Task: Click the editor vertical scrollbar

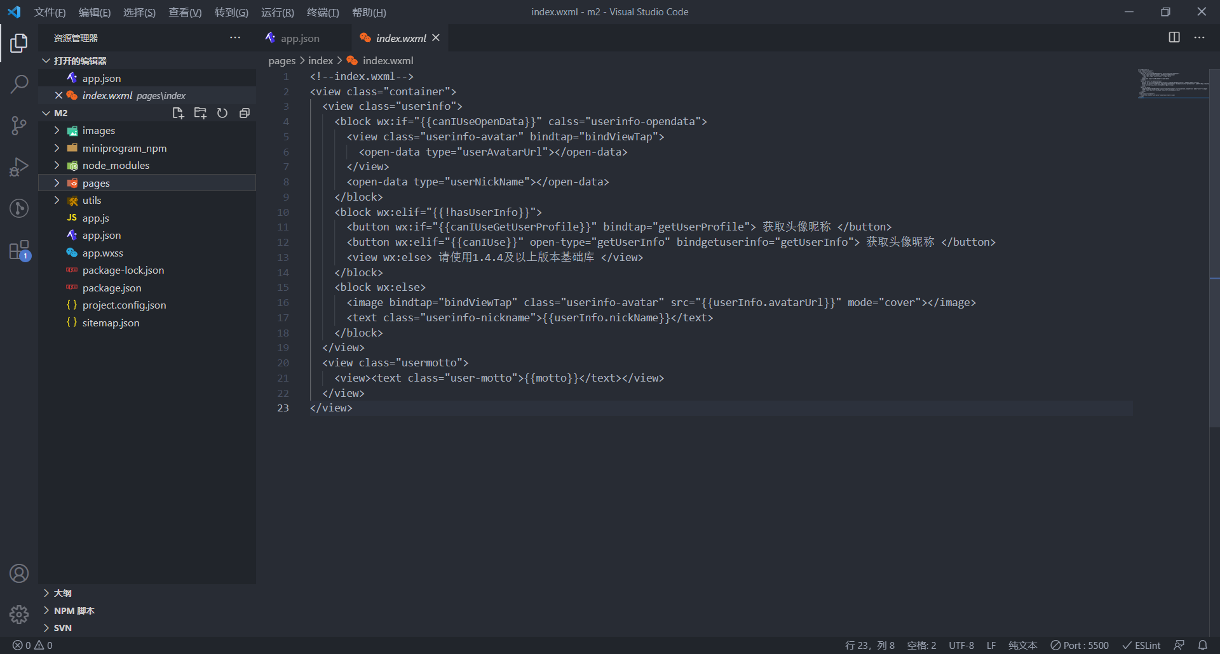Action: click(1214, 248)
